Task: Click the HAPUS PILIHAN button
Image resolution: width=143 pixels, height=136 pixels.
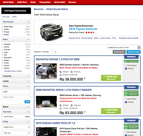Action: [x=133, y=52]
